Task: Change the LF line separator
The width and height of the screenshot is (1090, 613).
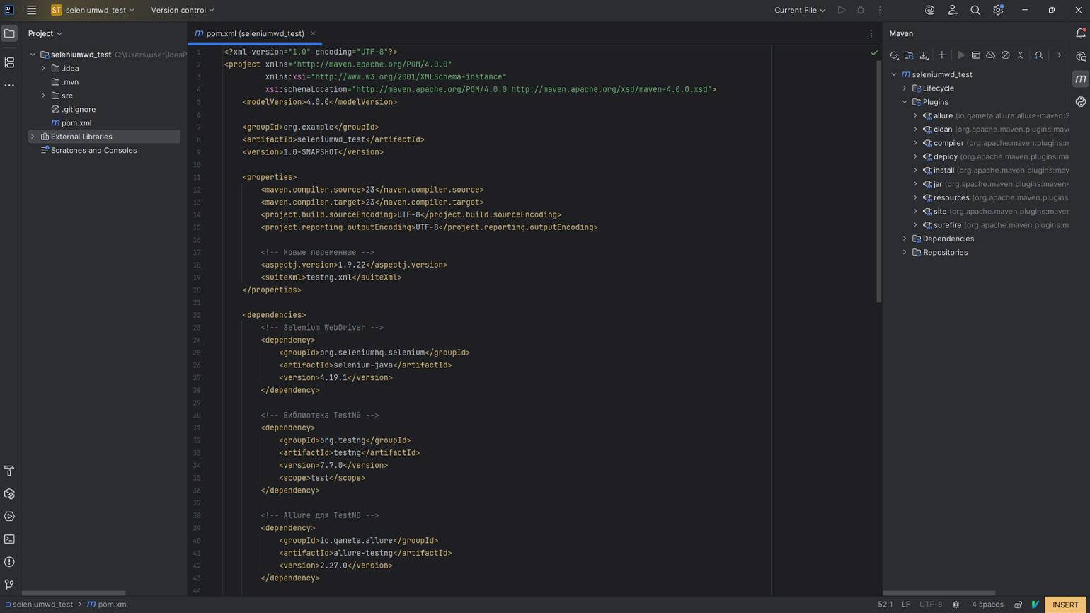Action: coord(905,605)
